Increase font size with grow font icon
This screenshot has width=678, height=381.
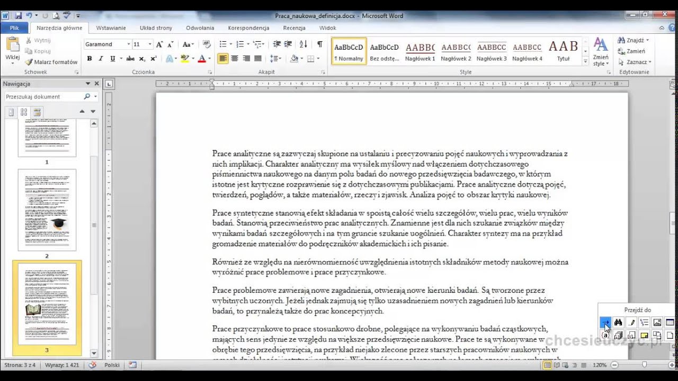[x=159, y=44]
